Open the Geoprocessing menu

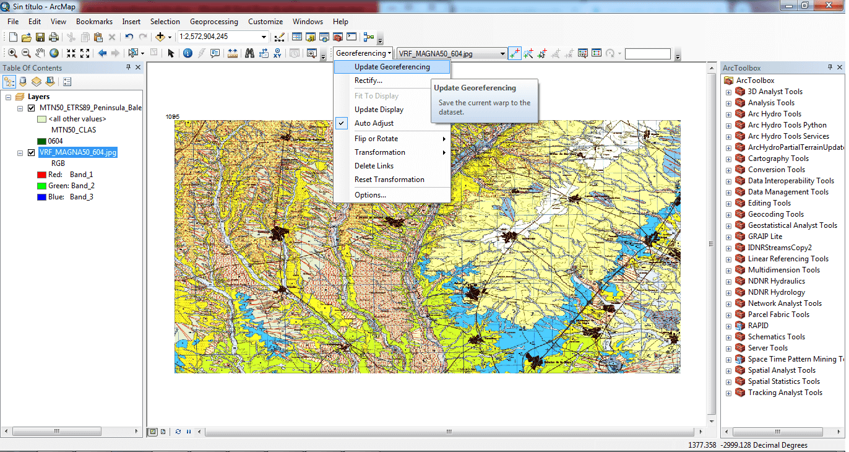[x=215, y=22]
